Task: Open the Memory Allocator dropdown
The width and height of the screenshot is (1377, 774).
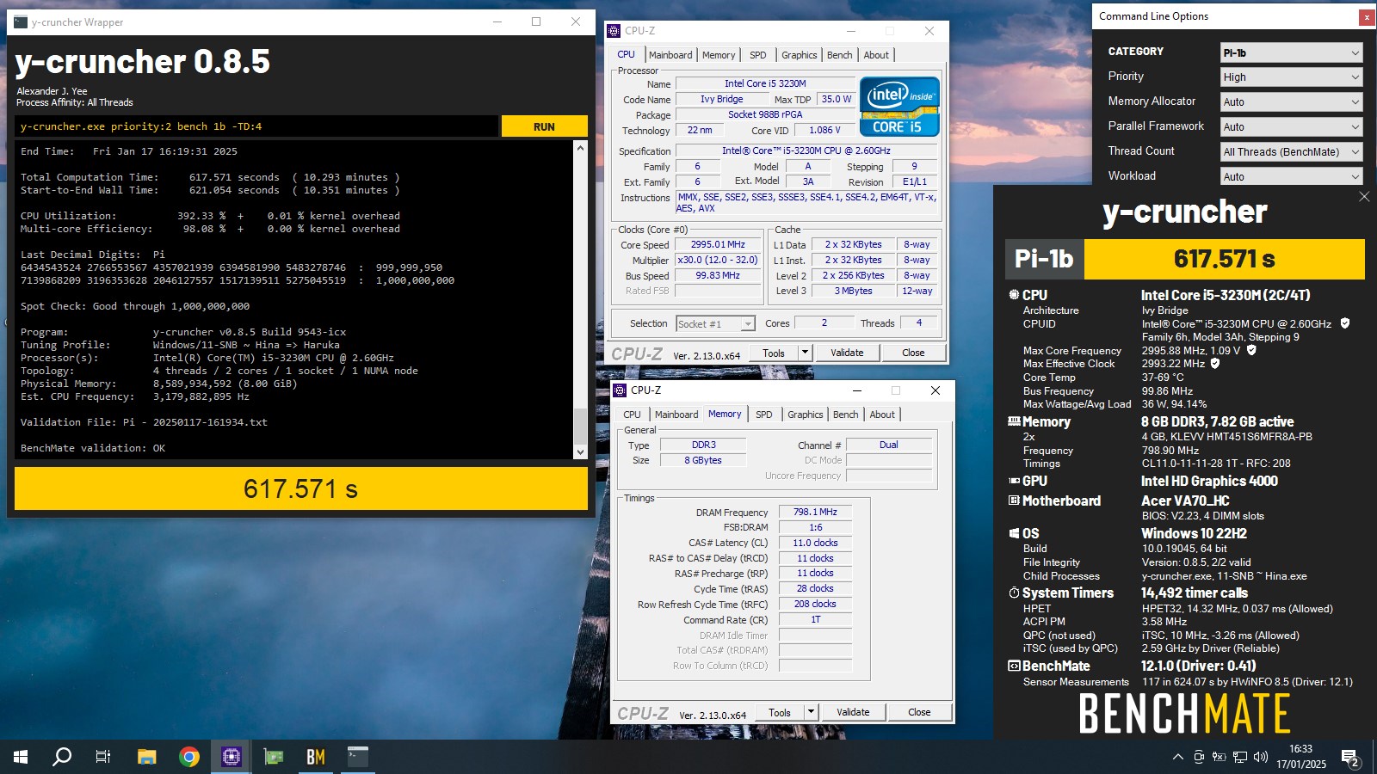Action: [x=1291, y=101]
